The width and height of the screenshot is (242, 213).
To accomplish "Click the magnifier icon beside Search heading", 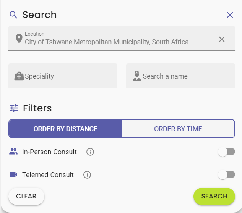I will [x=14, y=15].
